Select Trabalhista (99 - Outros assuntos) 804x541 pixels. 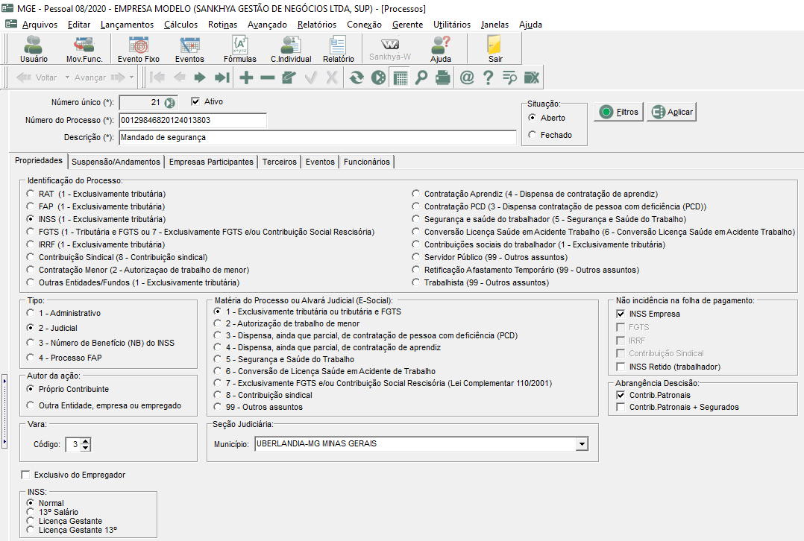tap(416, 282)
